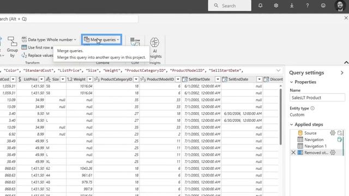Click the 8.99 ListPrice cell
The image size is (349, 196).
[31, 134]
